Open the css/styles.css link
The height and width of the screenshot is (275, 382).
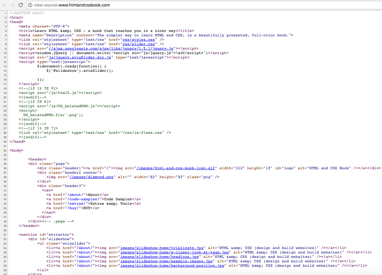pos(139,40)
